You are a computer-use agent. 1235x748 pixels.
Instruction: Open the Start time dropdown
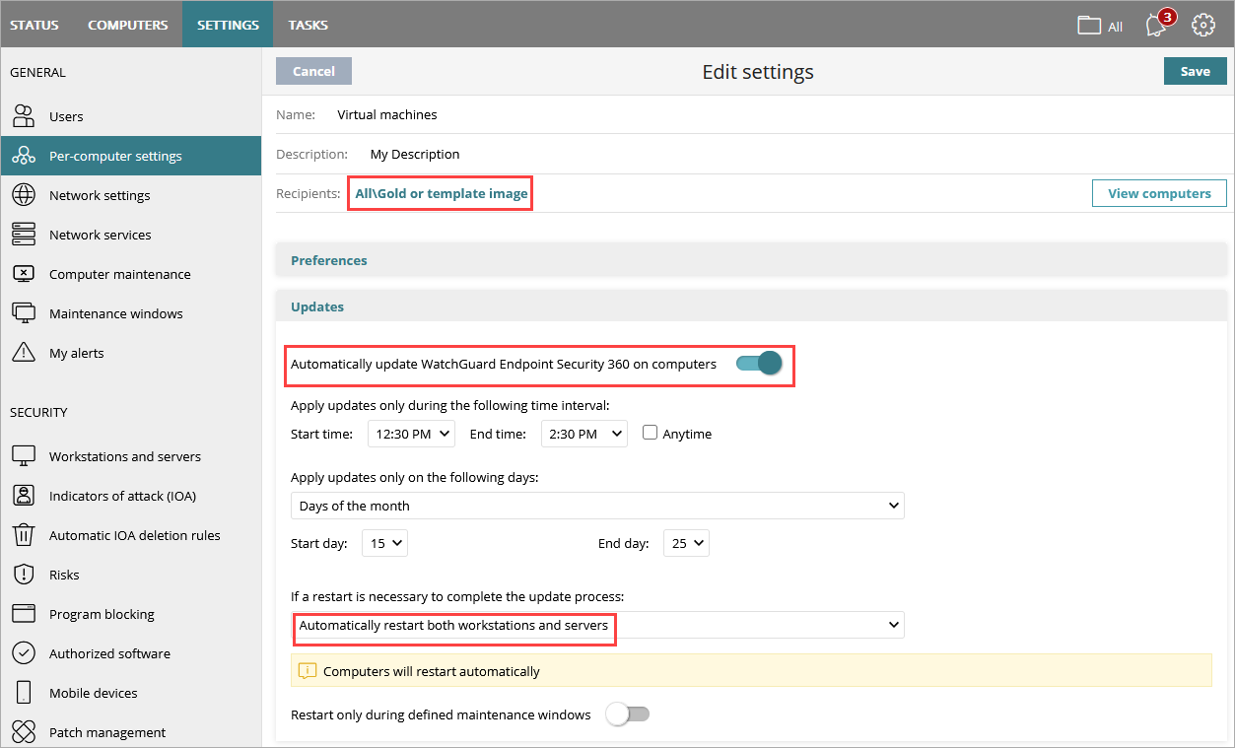[x=411, y=434]
